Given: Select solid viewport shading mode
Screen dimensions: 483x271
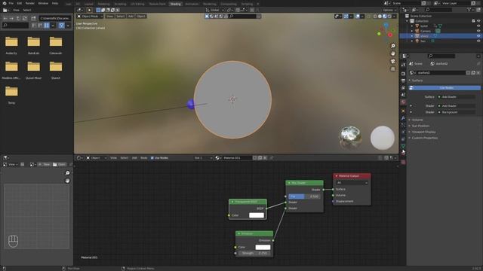Looking at the screenshot, I should [380, 17].
